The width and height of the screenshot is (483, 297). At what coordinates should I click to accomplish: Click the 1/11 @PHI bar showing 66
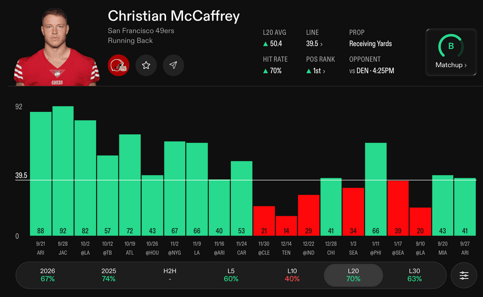coord(376,189)
